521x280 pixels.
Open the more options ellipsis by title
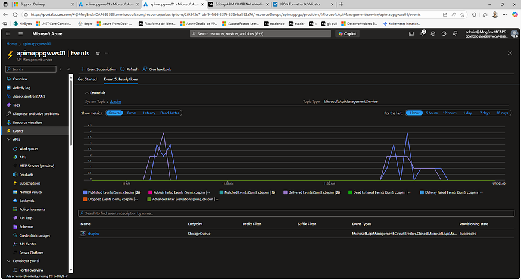coord(107,53)
